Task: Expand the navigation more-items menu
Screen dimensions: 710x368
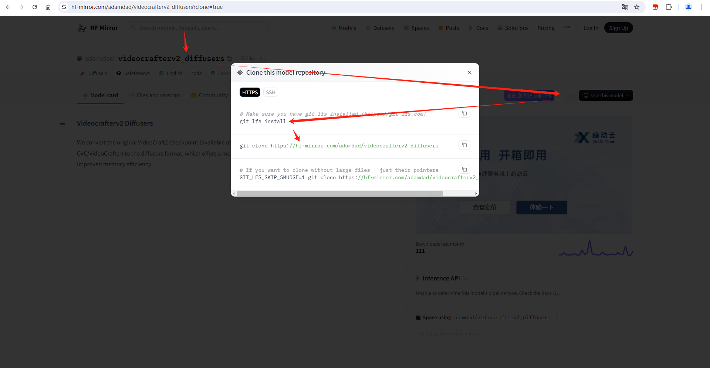Action: 567,28
